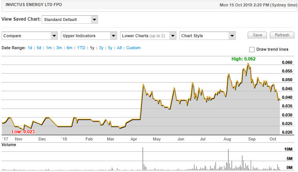Screen dimensions: 298x172
Task: Click the price peak near High label
Action: point(248,63)
